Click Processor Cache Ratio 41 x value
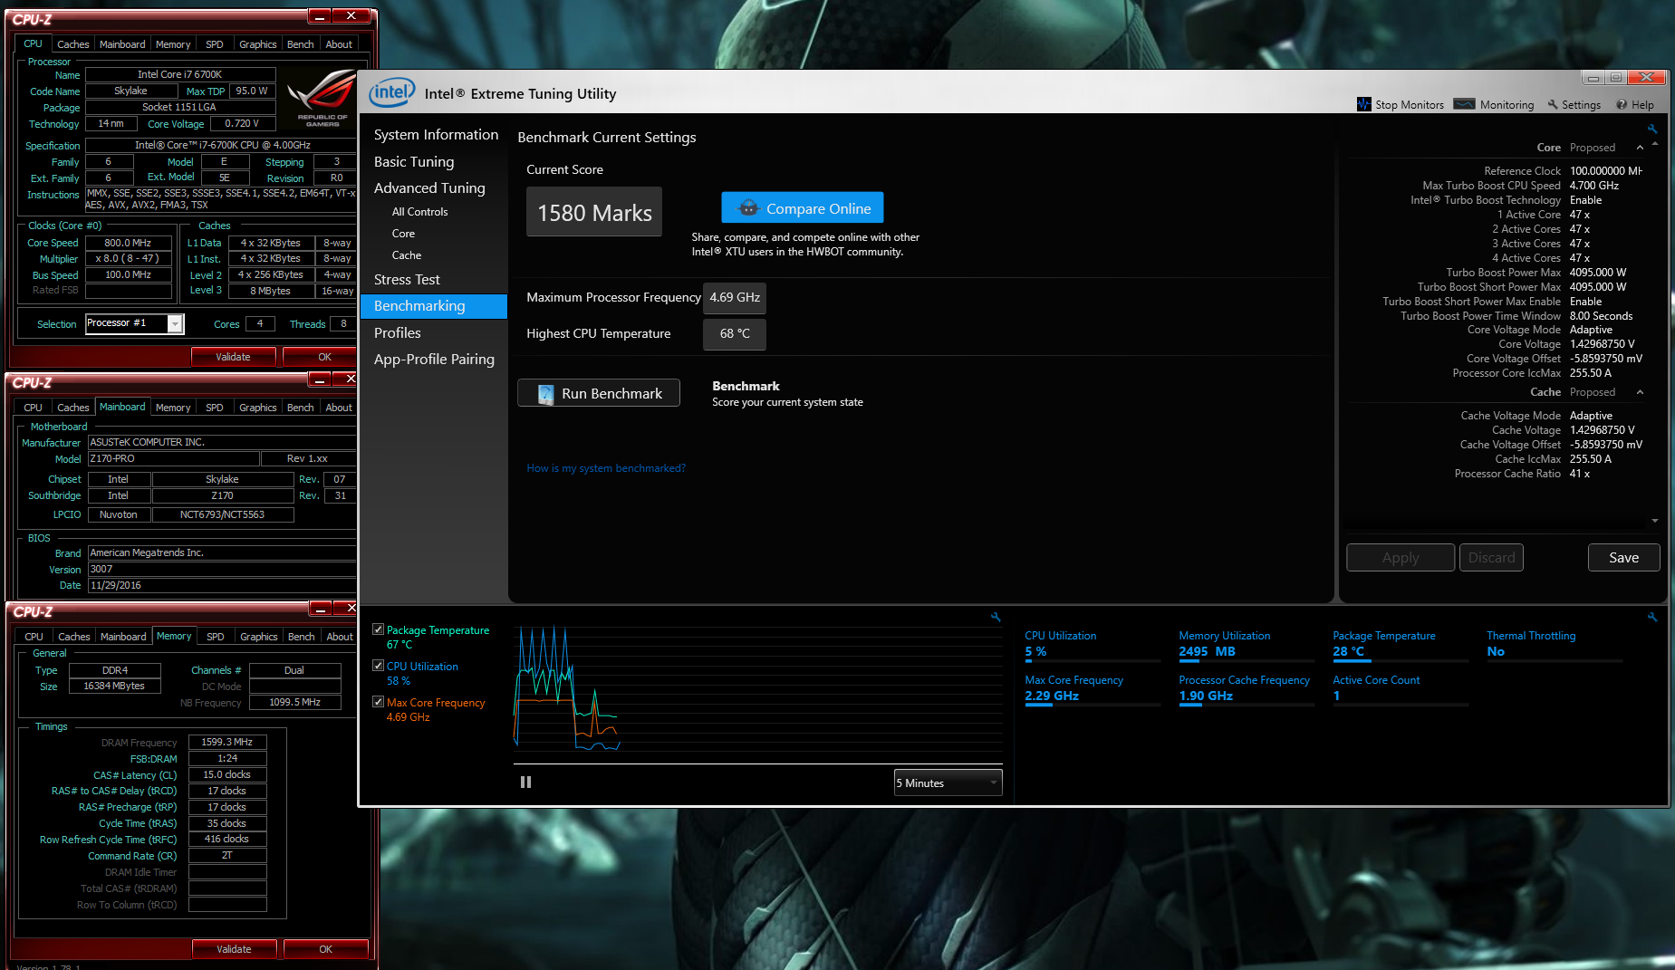 [1580, 474]
